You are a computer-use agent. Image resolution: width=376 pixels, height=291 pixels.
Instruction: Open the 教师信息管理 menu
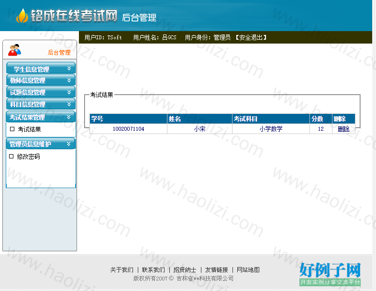41,80
